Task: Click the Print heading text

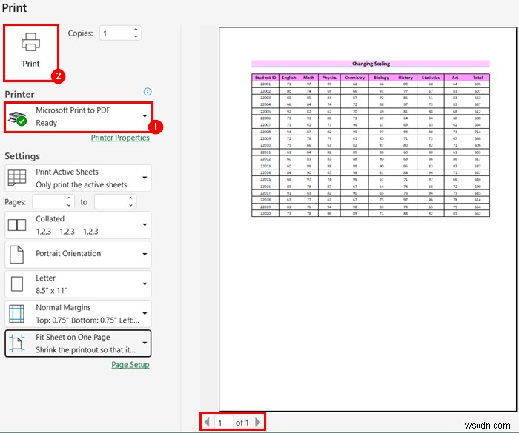Action: coord(14,7)
